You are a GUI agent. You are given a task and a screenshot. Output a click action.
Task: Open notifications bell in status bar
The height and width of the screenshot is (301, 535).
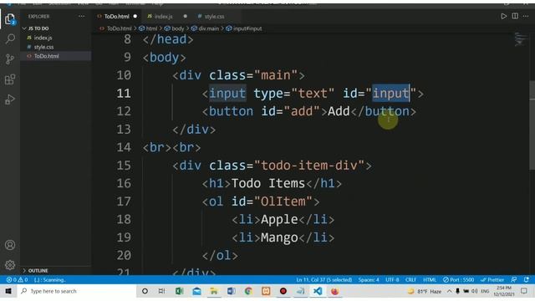[x=526, y=280]
